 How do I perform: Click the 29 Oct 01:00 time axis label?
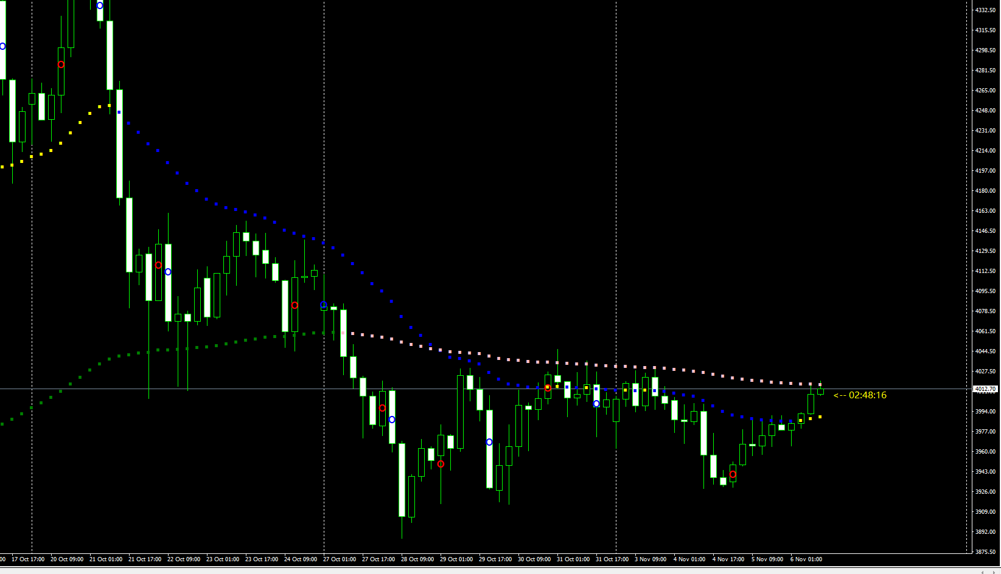[x=456, y=559]
